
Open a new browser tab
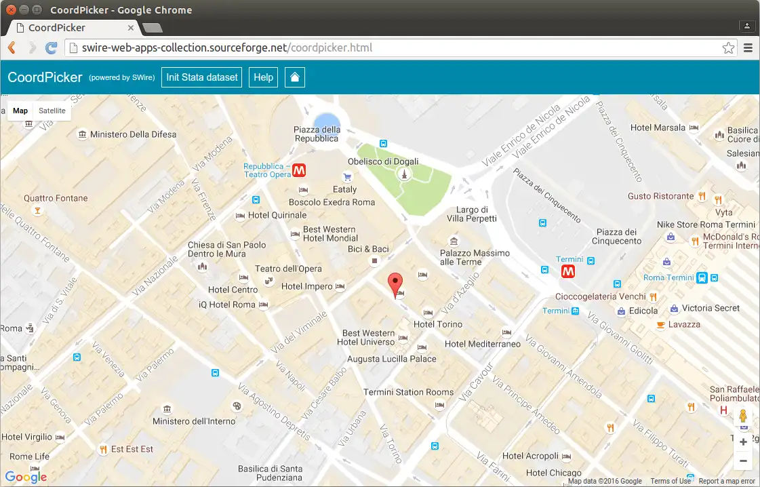point(153,28)
